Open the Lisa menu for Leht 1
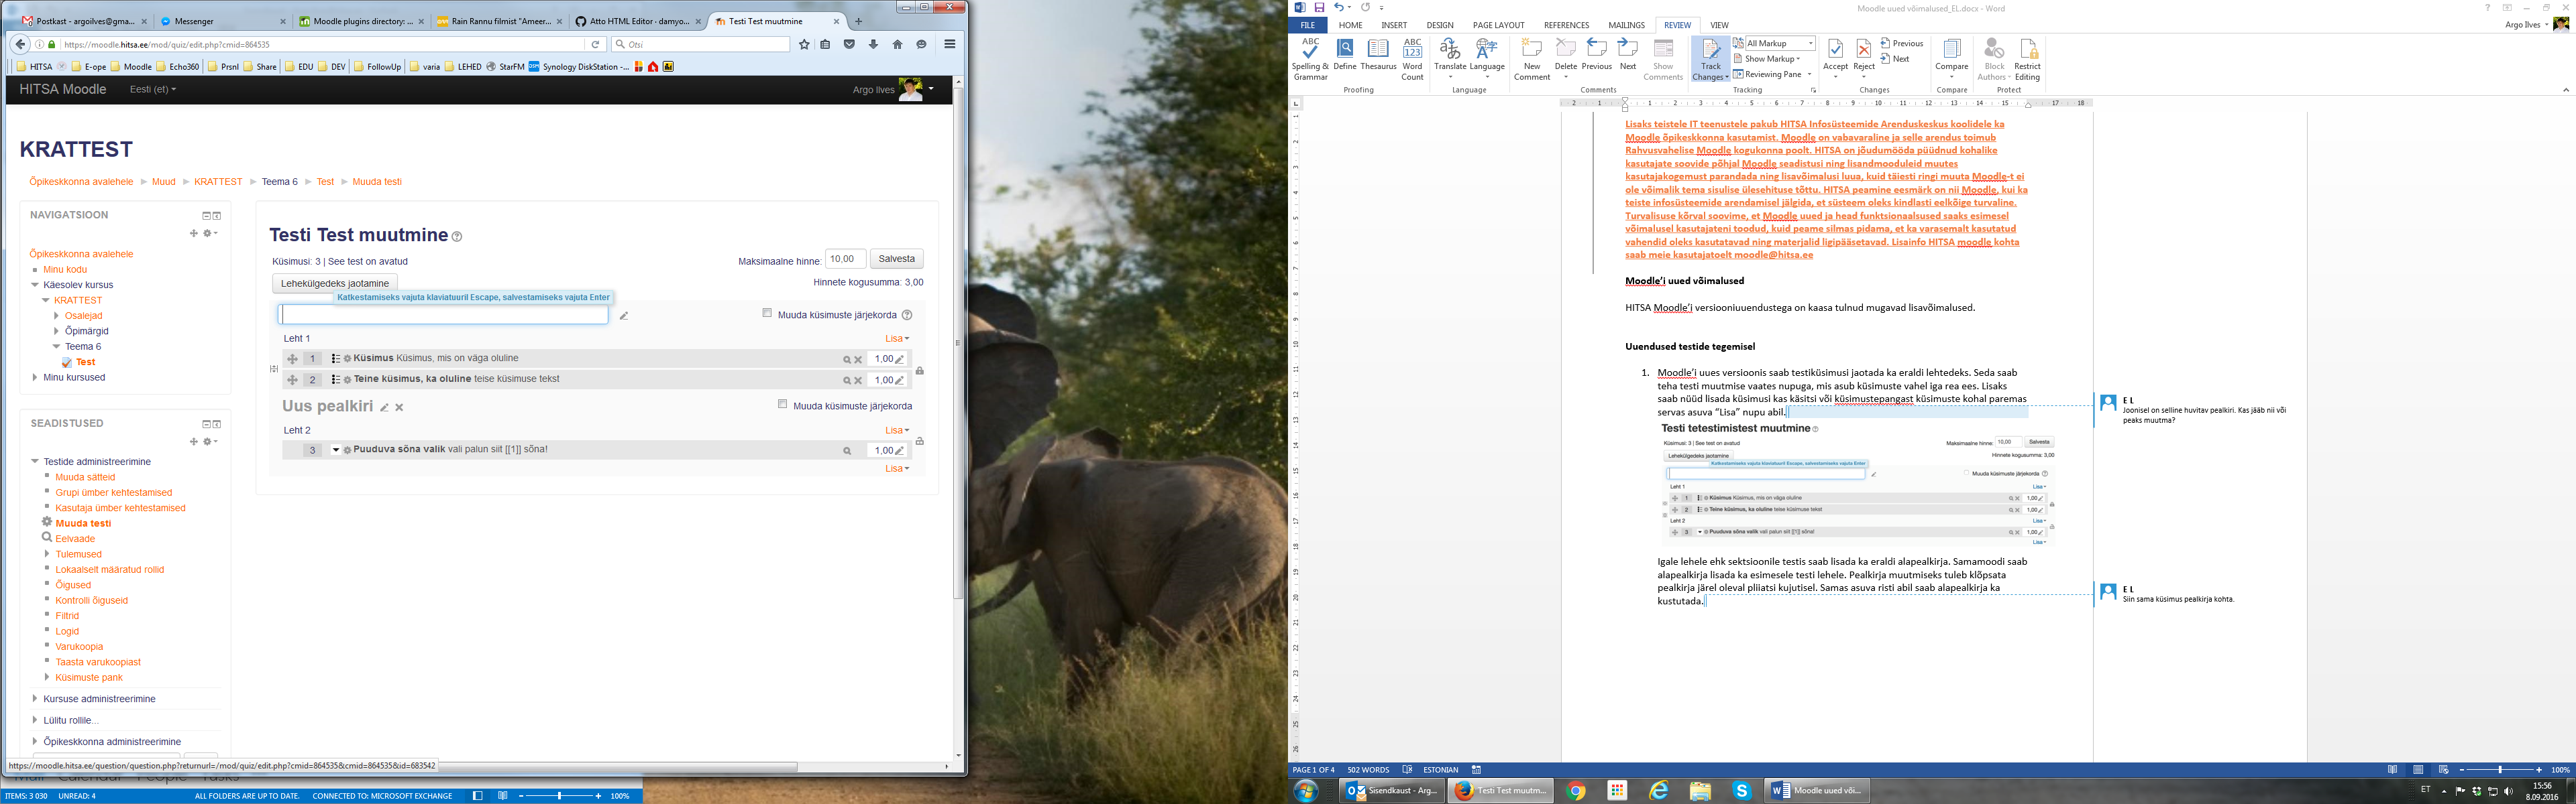 tap(896, 338)
